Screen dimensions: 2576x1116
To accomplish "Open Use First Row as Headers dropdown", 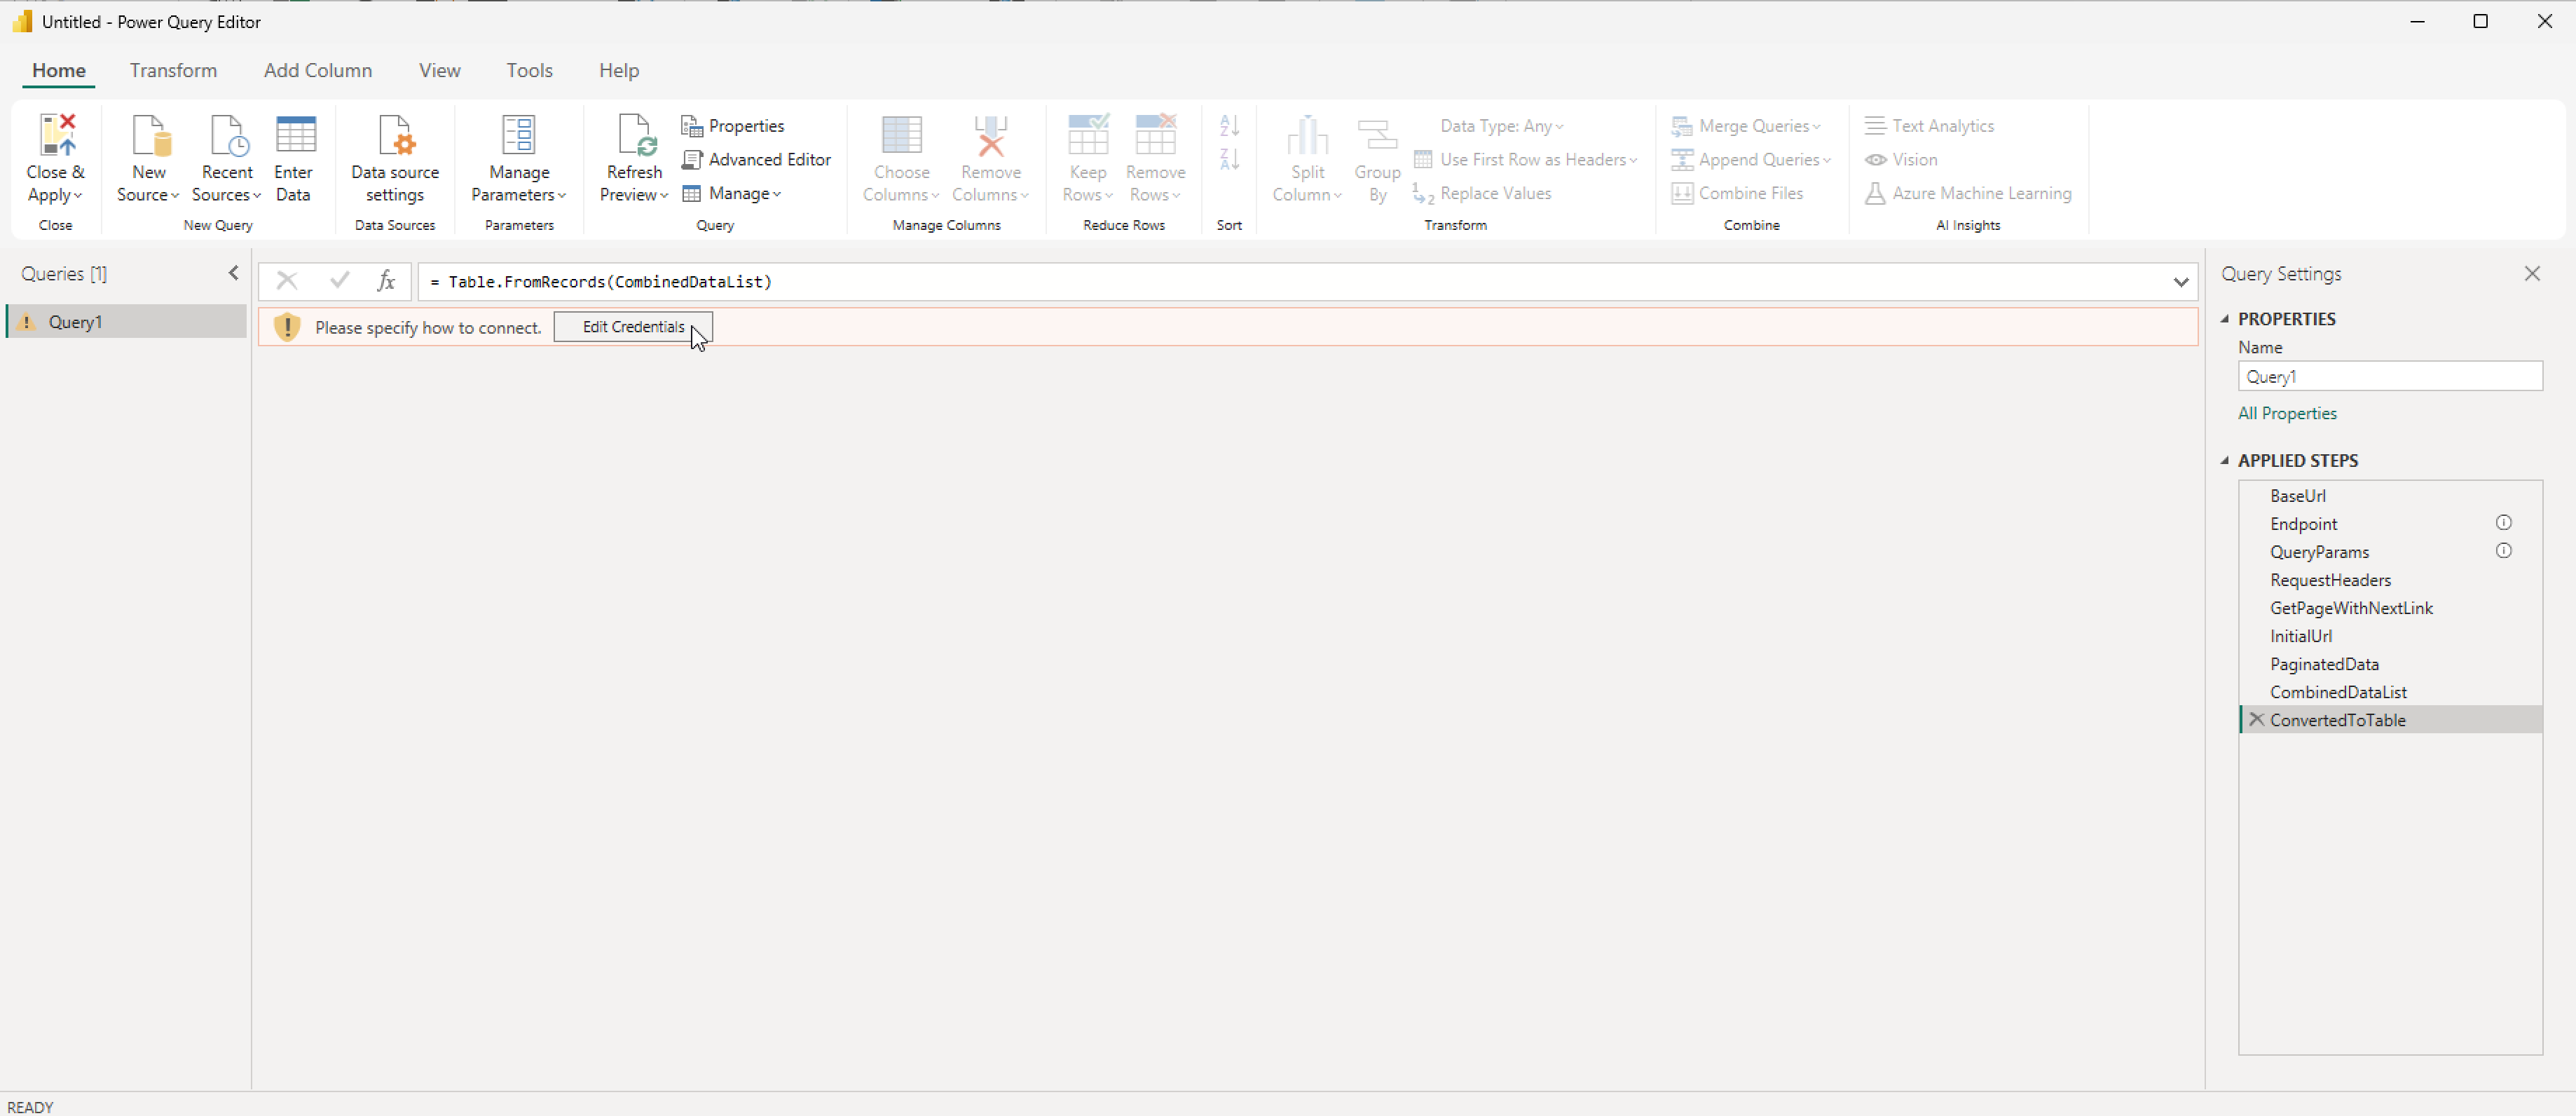I will 1525,160.
